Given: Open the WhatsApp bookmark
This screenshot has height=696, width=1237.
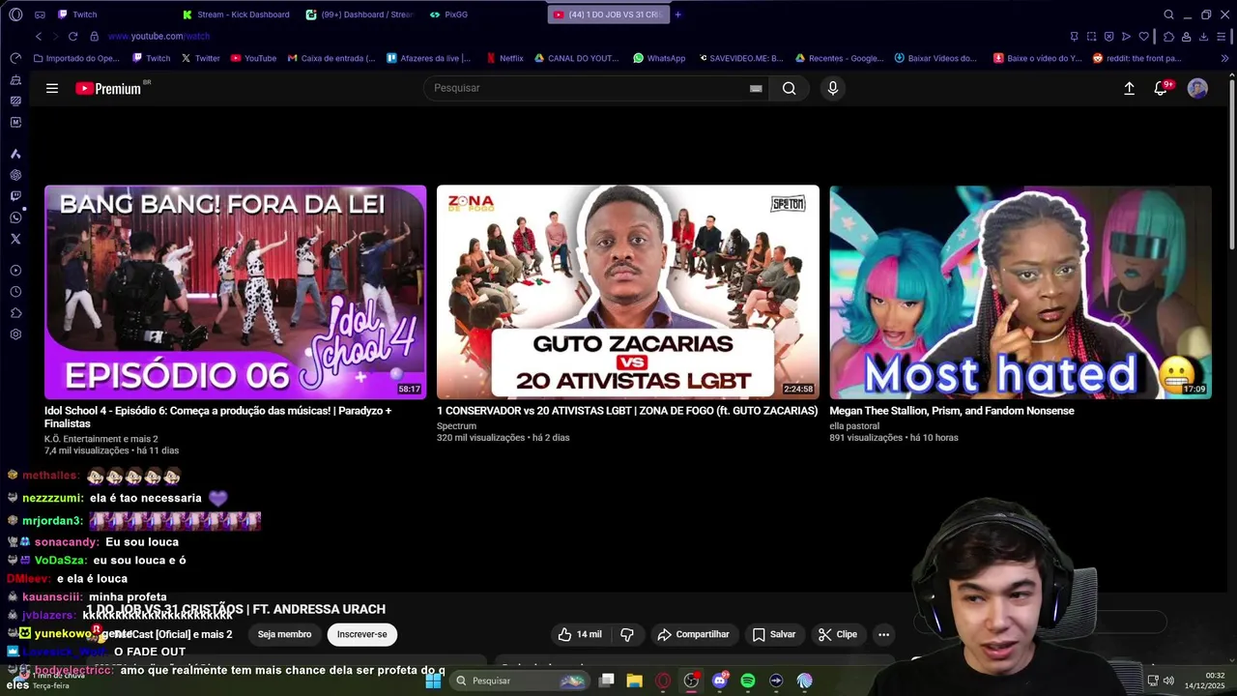Looking at the screenshot, I should 659,58.
